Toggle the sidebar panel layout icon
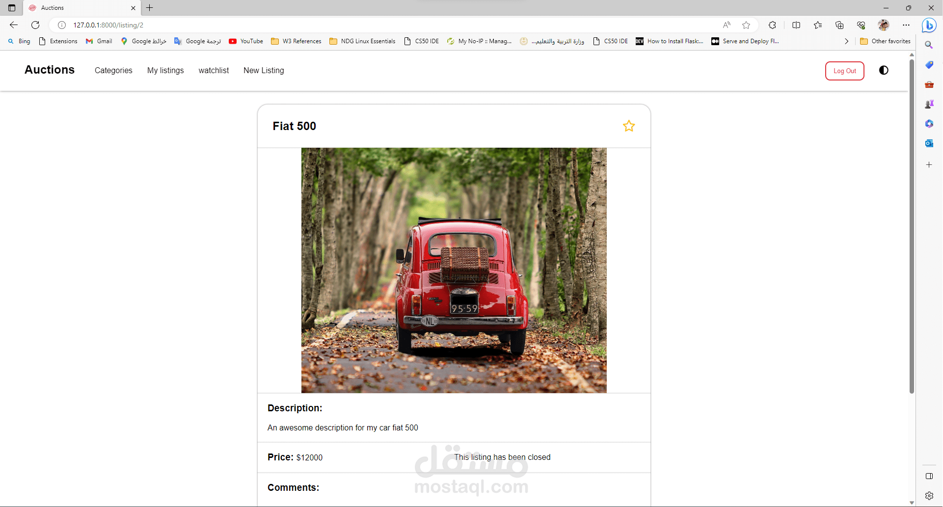 (x=929, y=476)
